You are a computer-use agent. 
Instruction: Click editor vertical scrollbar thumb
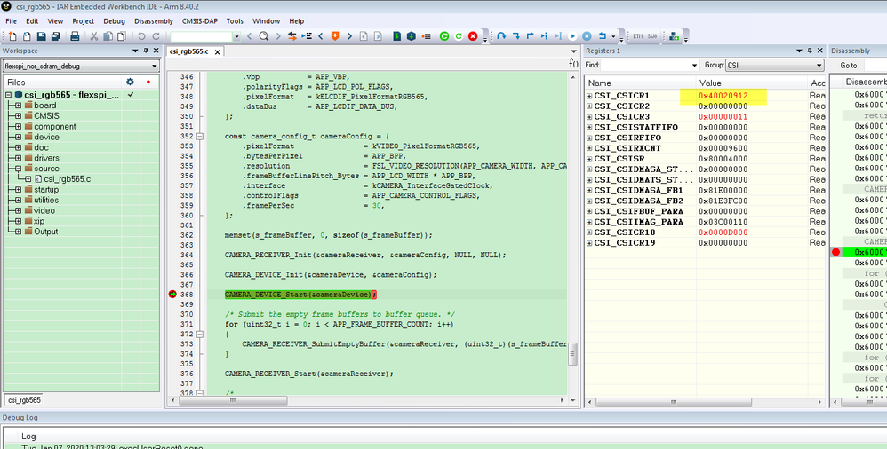(572, 354)
